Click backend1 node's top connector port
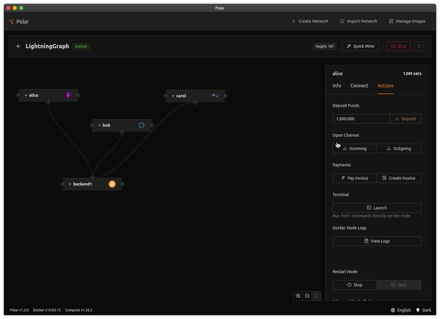 tap(92, 178)
